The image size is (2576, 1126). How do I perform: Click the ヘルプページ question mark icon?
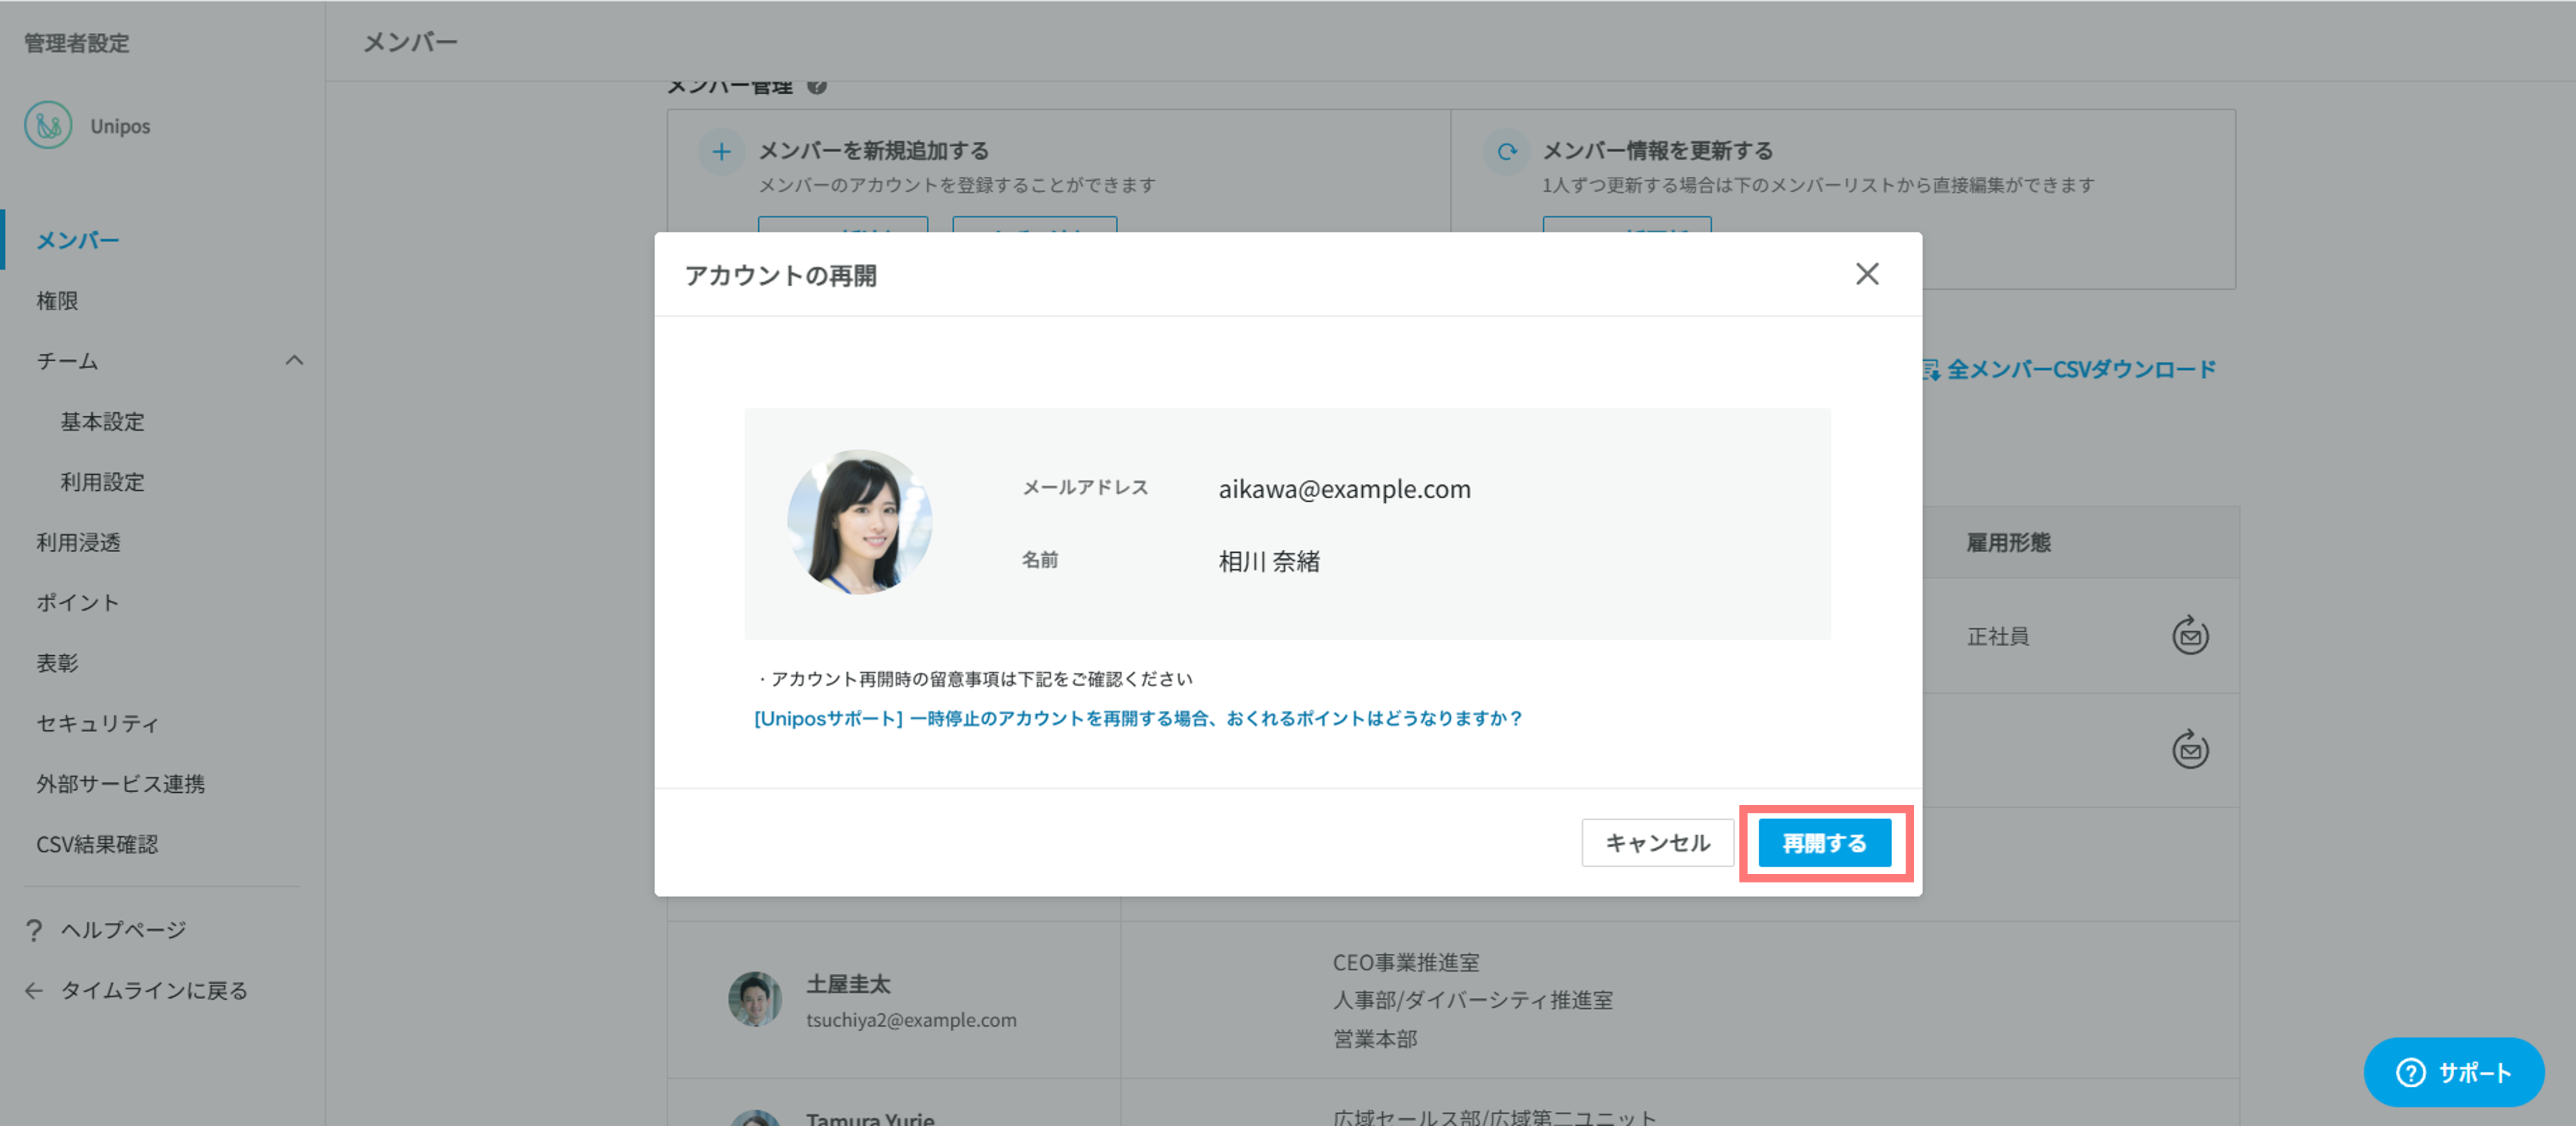click(34, 930)
